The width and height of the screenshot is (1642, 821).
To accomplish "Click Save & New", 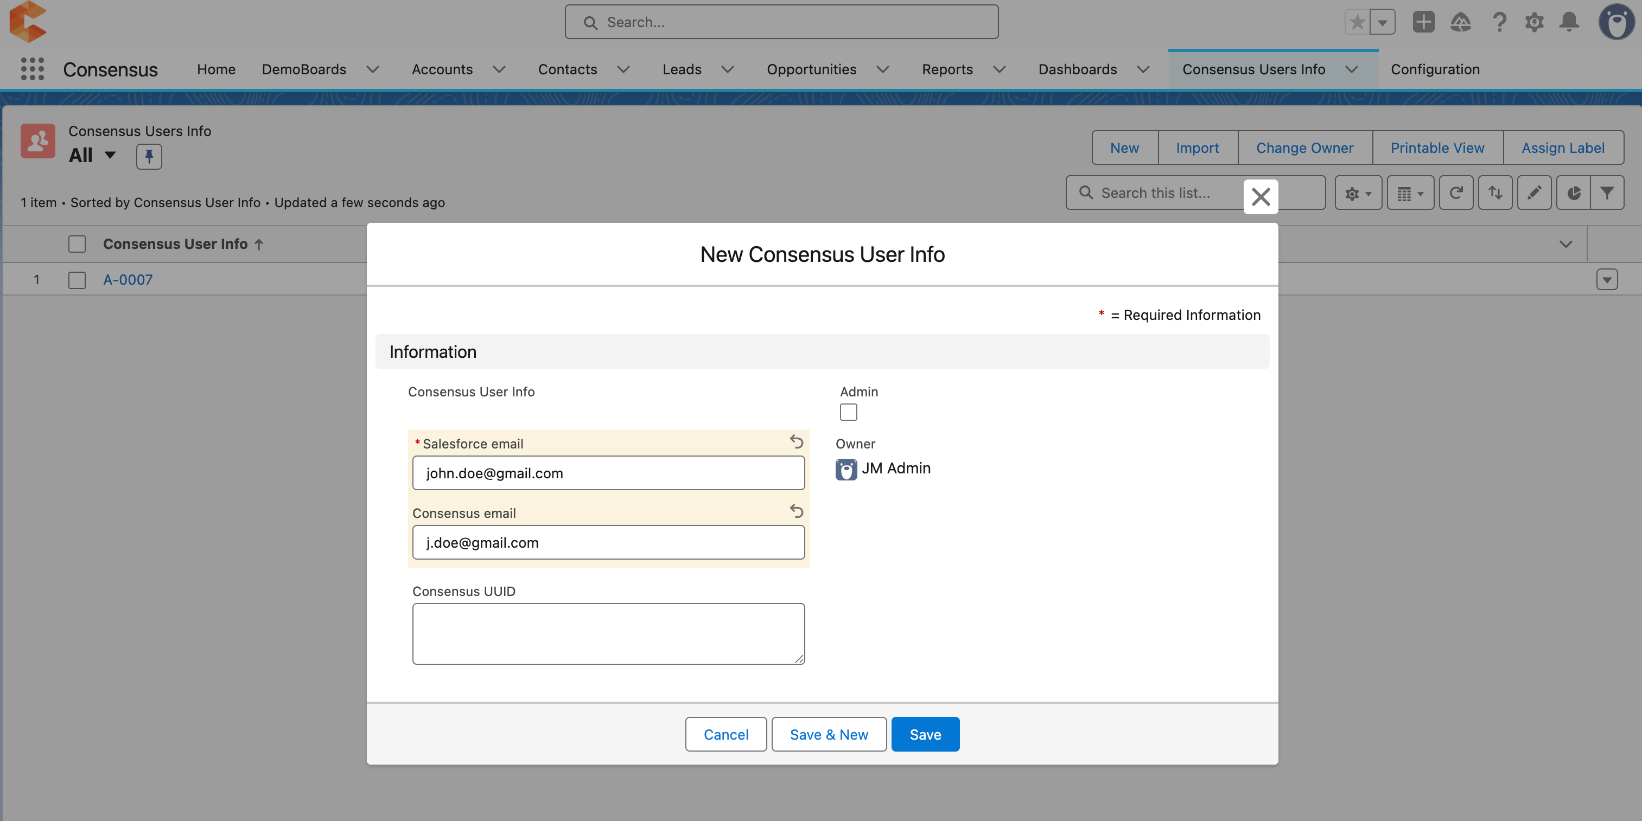I will point(829,734).
